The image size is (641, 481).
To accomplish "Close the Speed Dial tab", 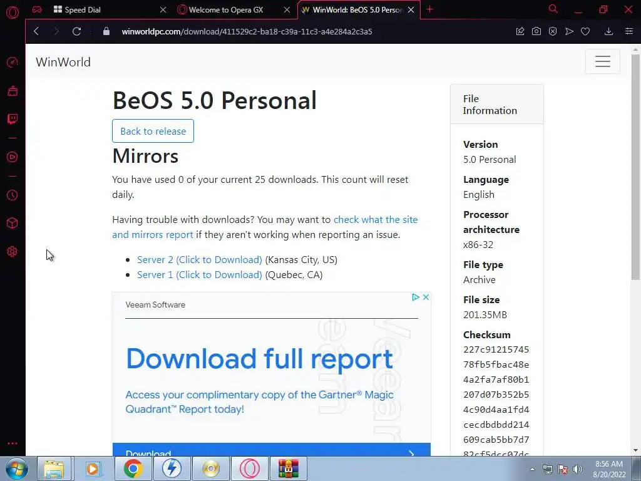I will 163,9.
